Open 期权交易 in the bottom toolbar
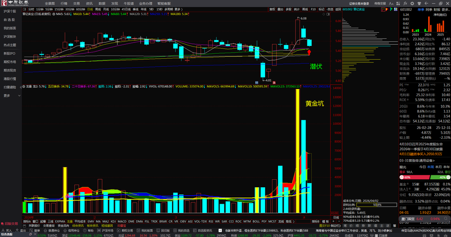Image resolution: width=451 pixels, height=237 pixels. pos(125,231)
